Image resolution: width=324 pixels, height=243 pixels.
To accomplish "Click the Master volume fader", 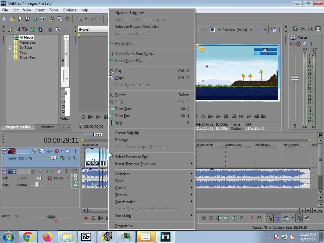I will click(295, 78).
